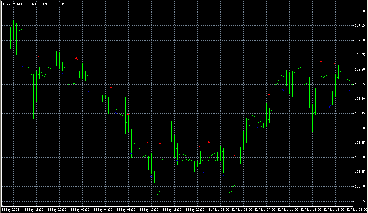This screenshot has width=368, height=213.
Task: Click the 12 May 07:00 time label
Action: pyautogui.click(x=265, y=210)
